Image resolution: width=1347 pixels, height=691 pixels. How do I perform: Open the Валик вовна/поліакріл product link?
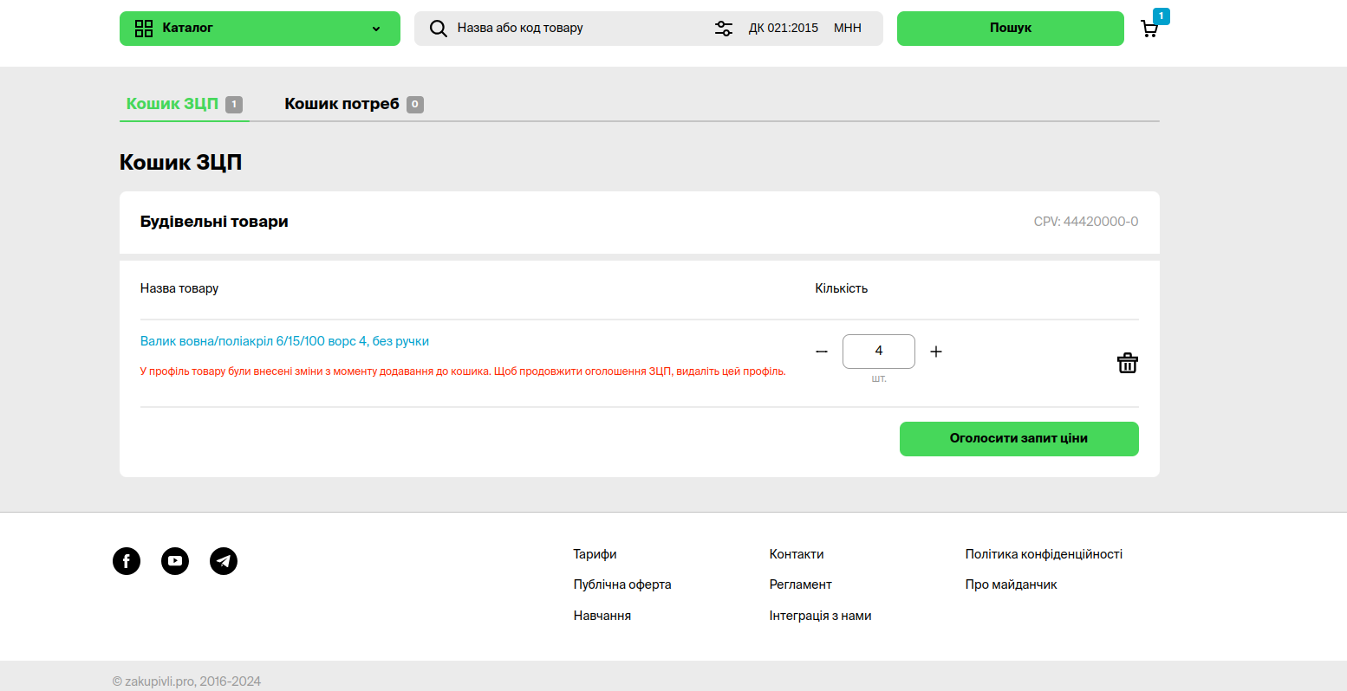(x=284, y=341)
